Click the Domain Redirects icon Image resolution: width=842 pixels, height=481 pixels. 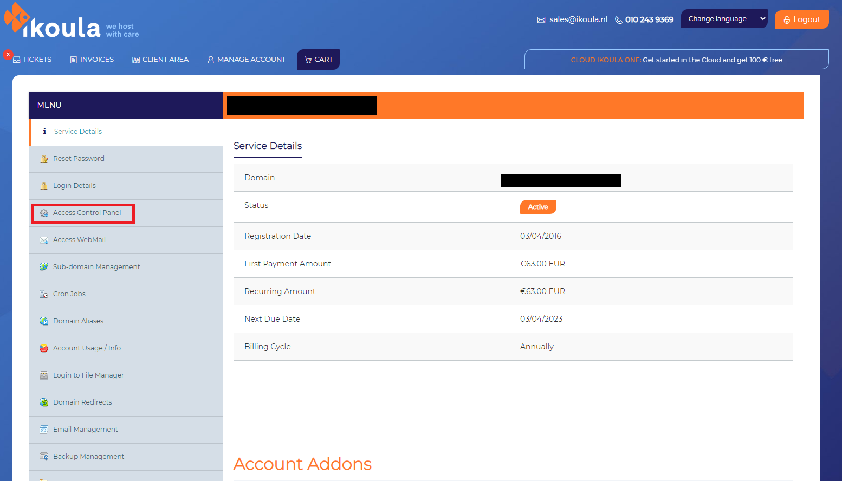[x=44, y=402]
